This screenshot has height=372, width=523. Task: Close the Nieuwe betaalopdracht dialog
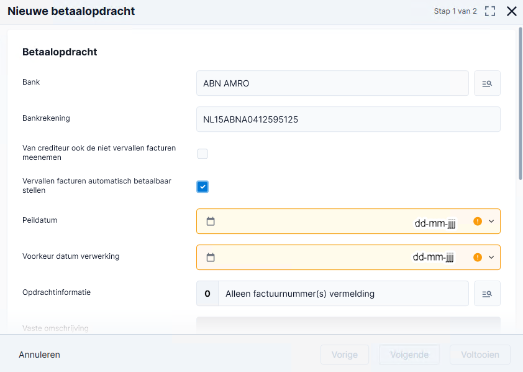click(512, 11)
